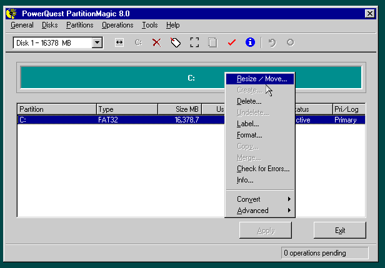Image resolution: width=385 pixels, height=268 pixels.
Task: Click the Undo last change toolbar icon
Action: [x=271, y=42]
